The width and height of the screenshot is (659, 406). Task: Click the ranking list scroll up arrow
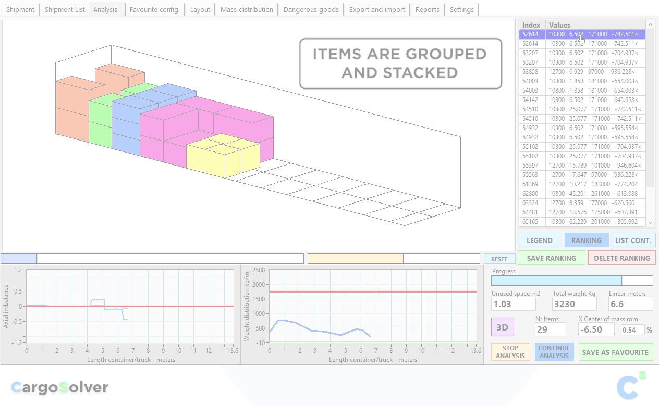pos(650,25)
